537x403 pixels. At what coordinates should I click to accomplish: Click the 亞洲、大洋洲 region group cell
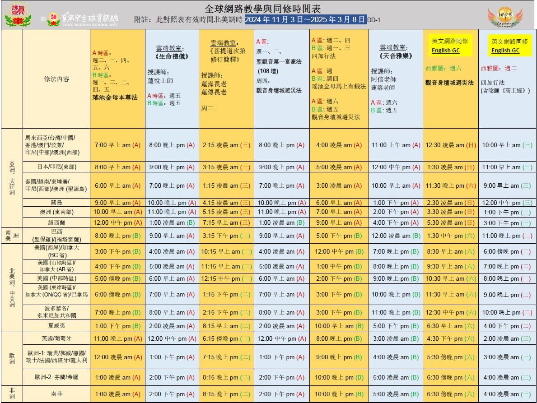[x=12, y=178]
